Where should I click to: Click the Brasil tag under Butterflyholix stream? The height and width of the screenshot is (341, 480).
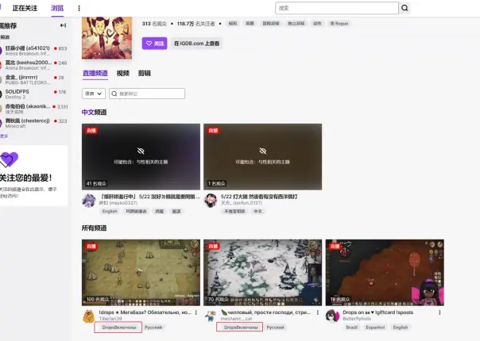click(x=352, y=328)
